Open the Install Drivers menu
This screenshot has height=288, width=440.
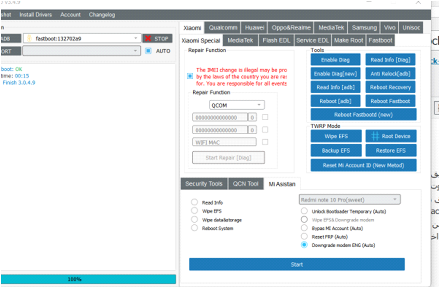click(36, 15)
